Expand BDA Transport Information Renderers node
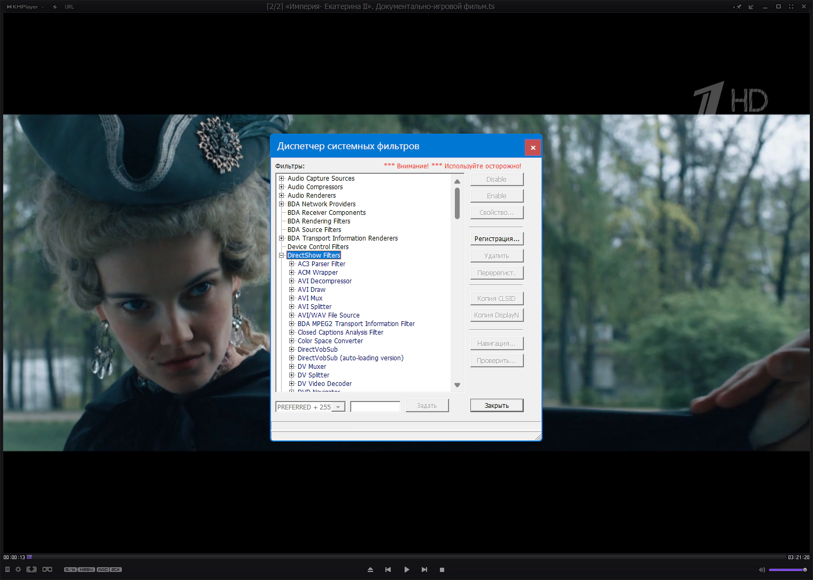The image size is (813, 580). [282, 238]
